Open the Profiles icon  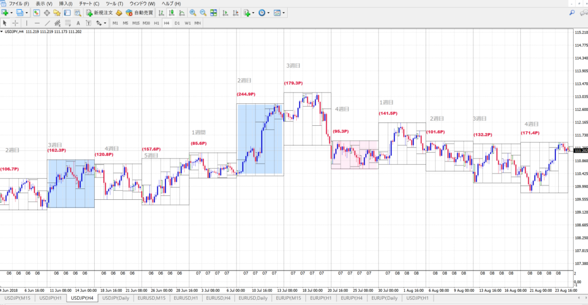(20, 13)
